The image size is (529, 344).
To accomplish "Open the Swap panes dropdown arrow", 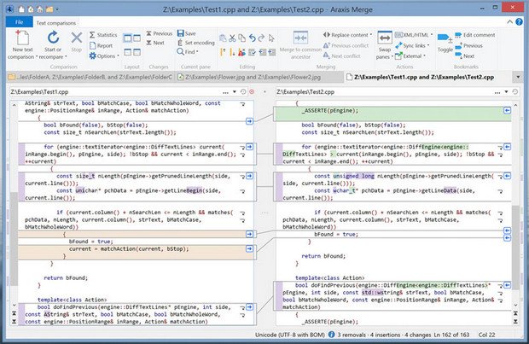I will click(x=392, y=57).
